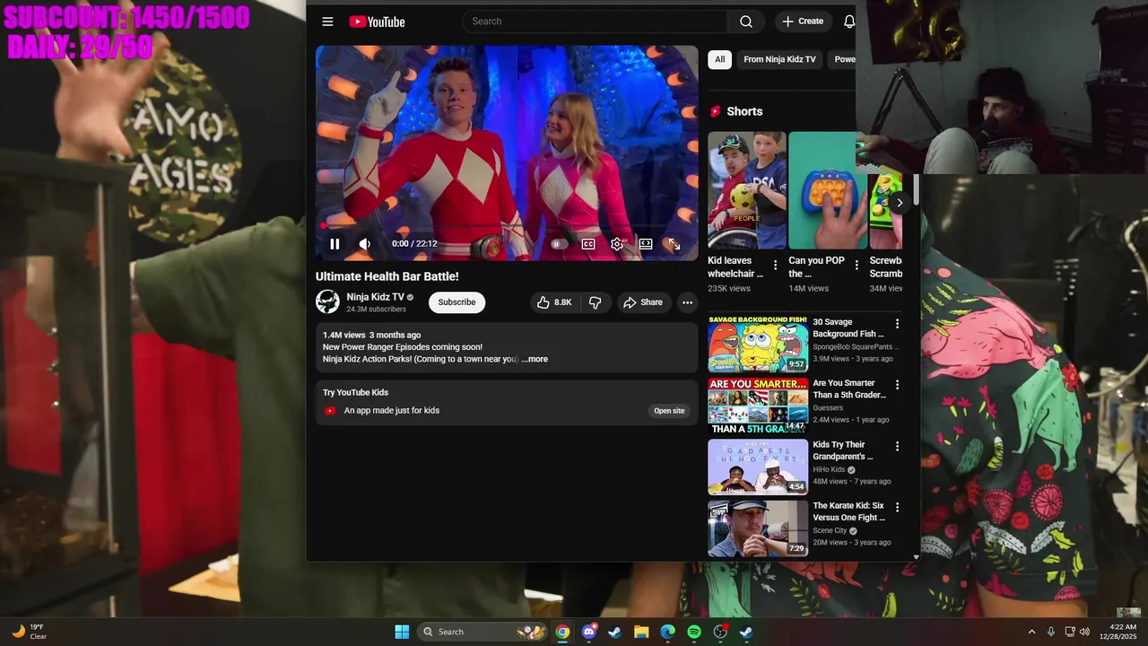The height and width of the screenshot is (646, 1148).
Task: Go to the YouTube home logo
Action: click(x=377, y=22)
